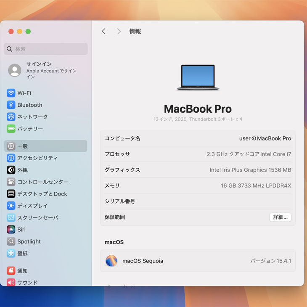
Task: Open the スクリーンセーバ icon
Action: coord(11,217)
